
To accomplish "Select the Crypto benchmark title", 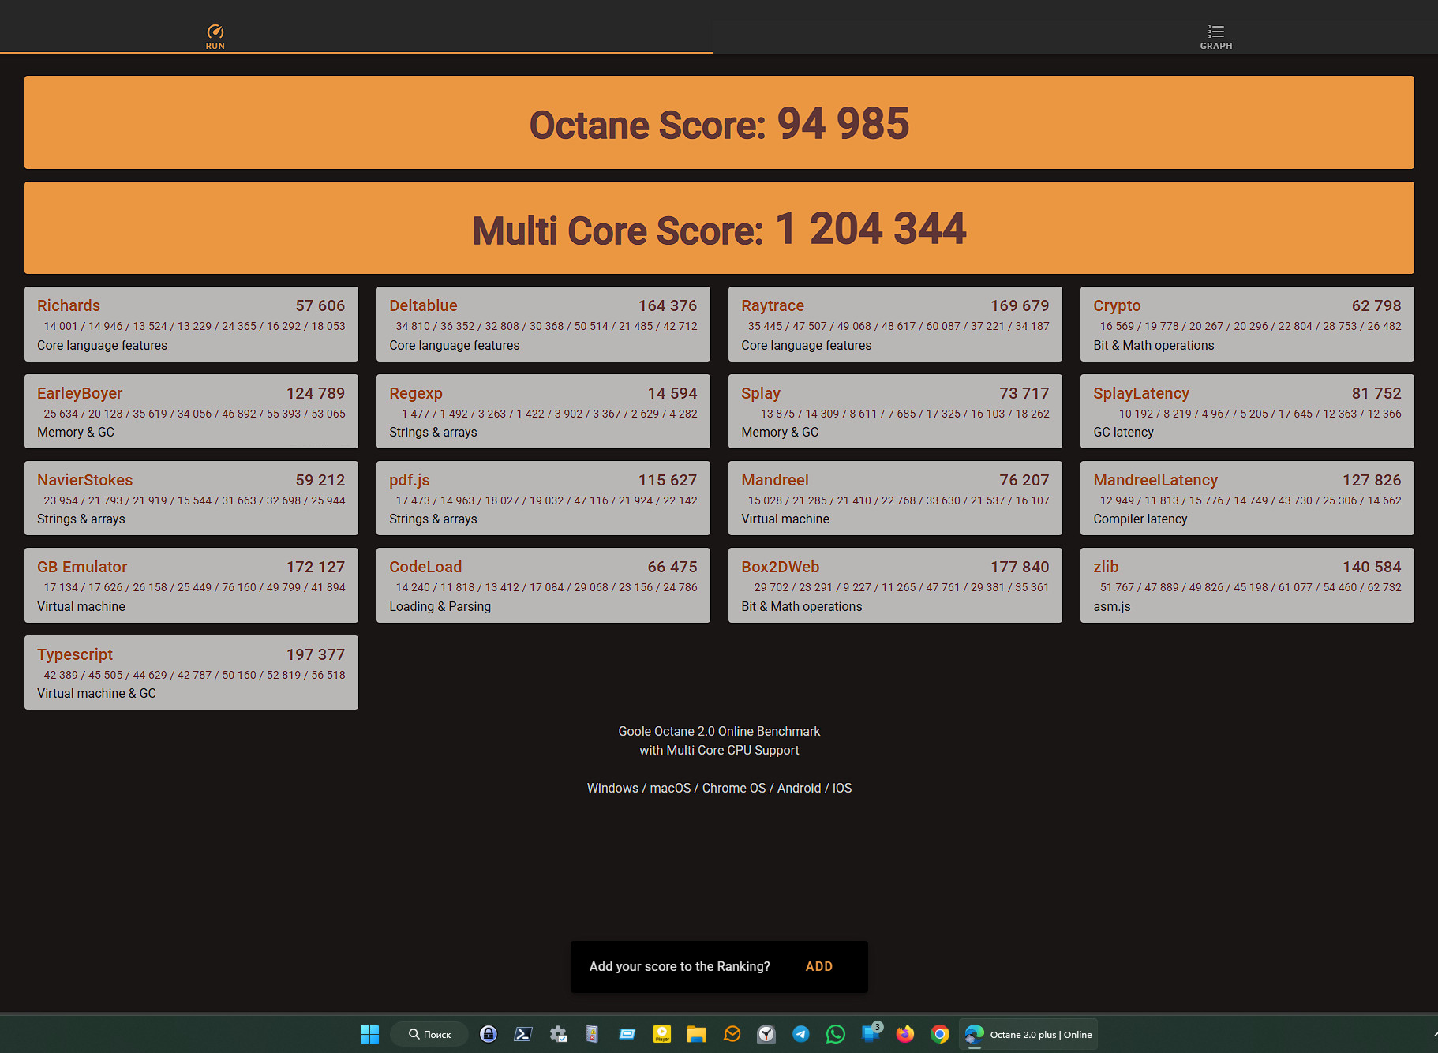I will pos(1117,305).
